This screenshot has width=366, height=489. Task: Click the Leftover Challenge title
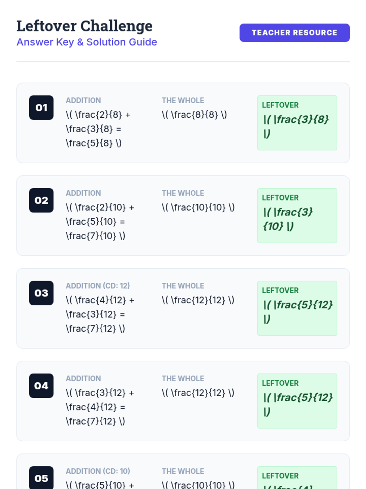(x=84, y=26)
